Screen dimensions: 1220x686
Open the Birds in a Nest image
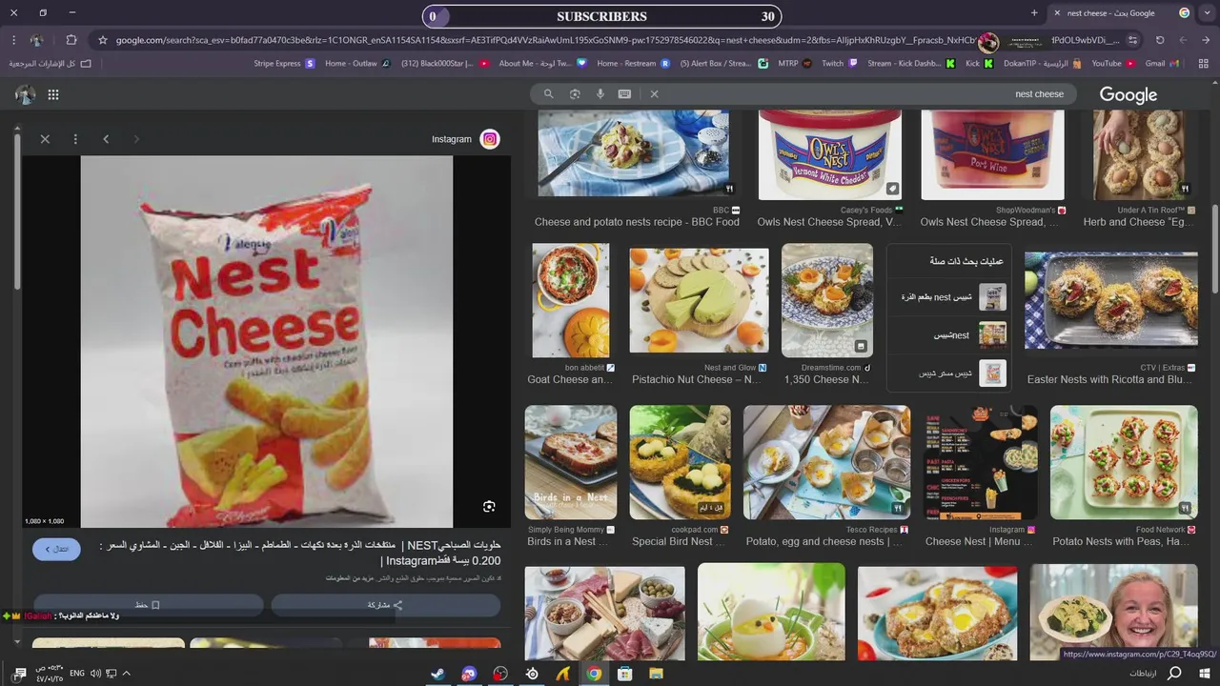pos(571,462)
